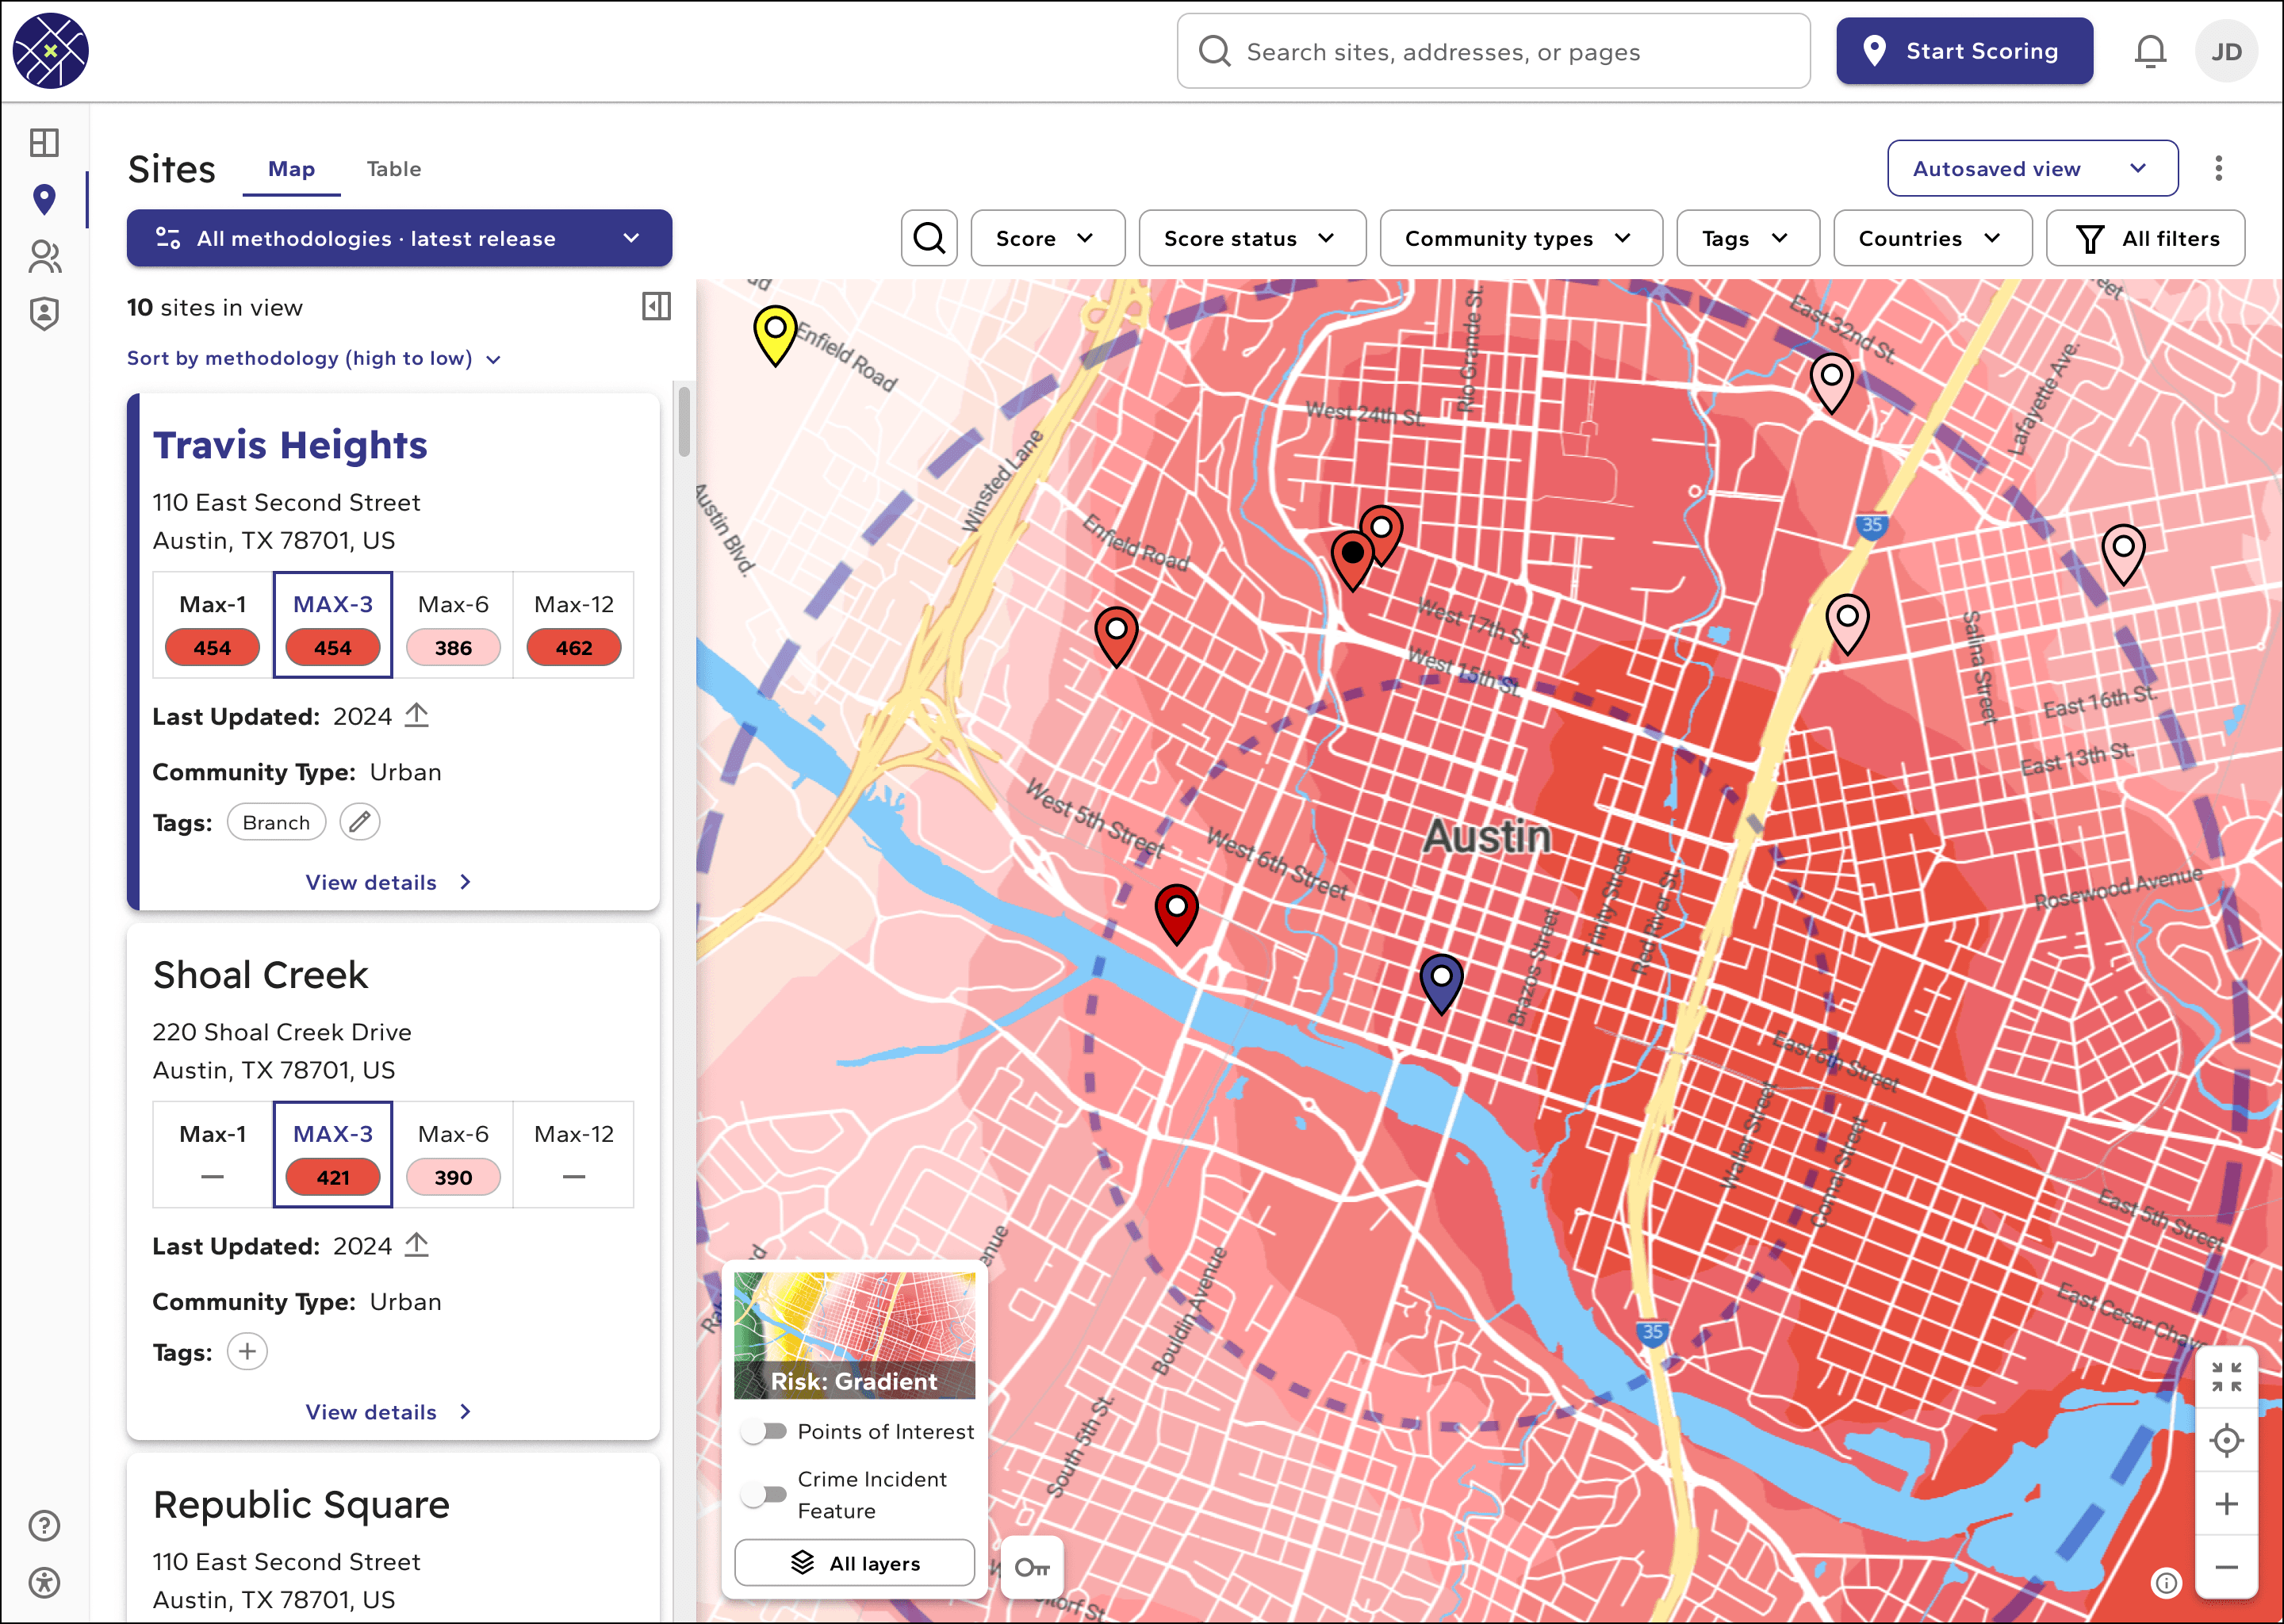Image resolution: width=2284 pixels, height=1624 pixels.
Task: Toggle Crime Incident Feature layer
Action: [x=764, y=1495]
